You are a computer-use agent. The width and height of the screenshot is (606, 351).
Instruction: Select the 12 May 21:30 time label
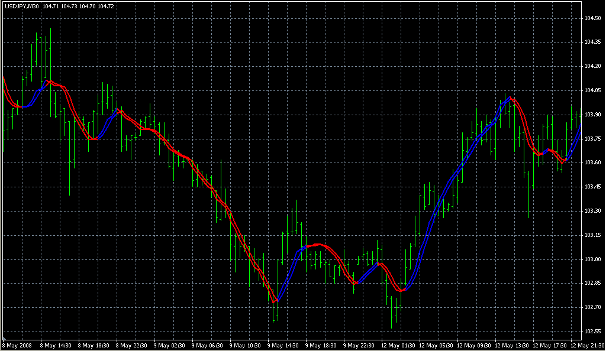coord(586,344)
